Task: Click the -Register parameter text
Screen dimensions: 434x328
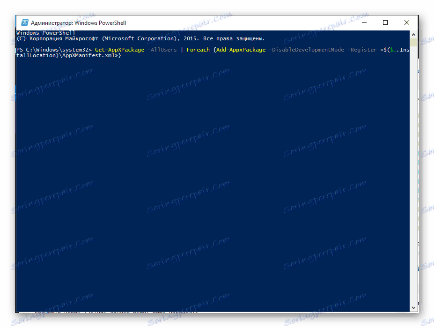Action: [x=362, y=50]
